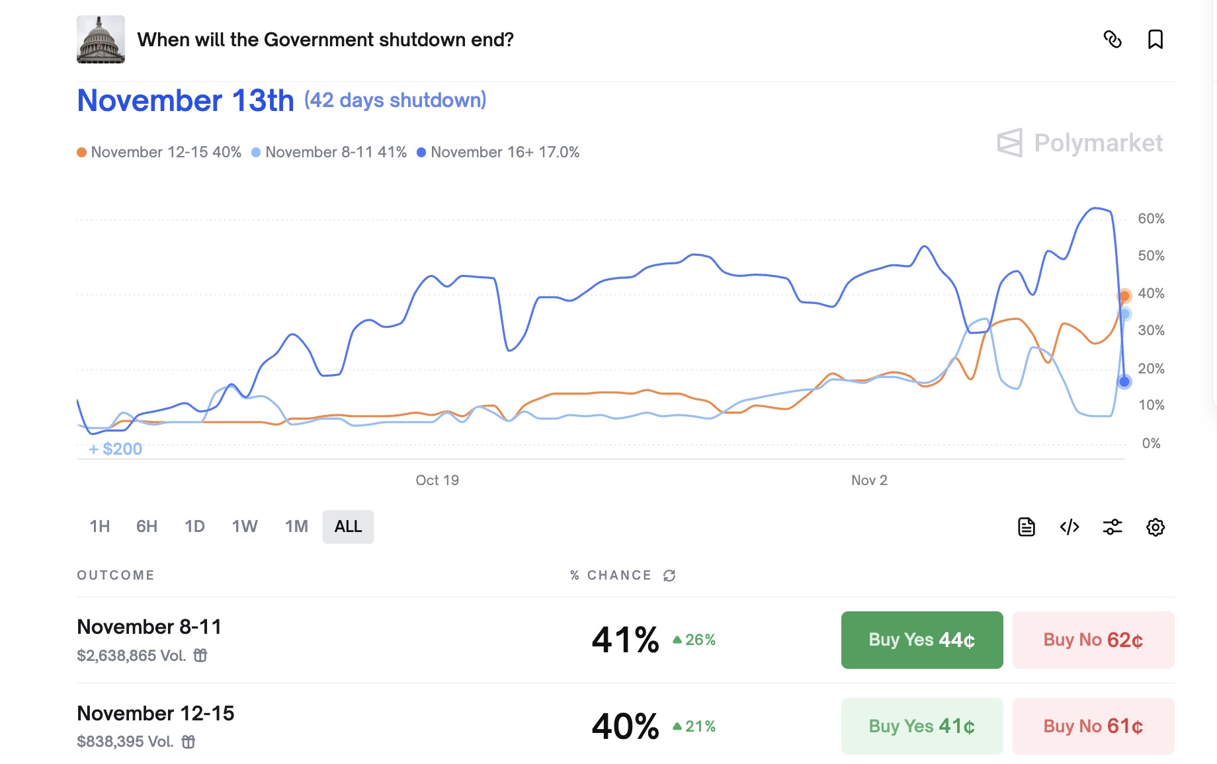Refresh the % chance column
1217x764 pixels.
[x=669, y=576]
